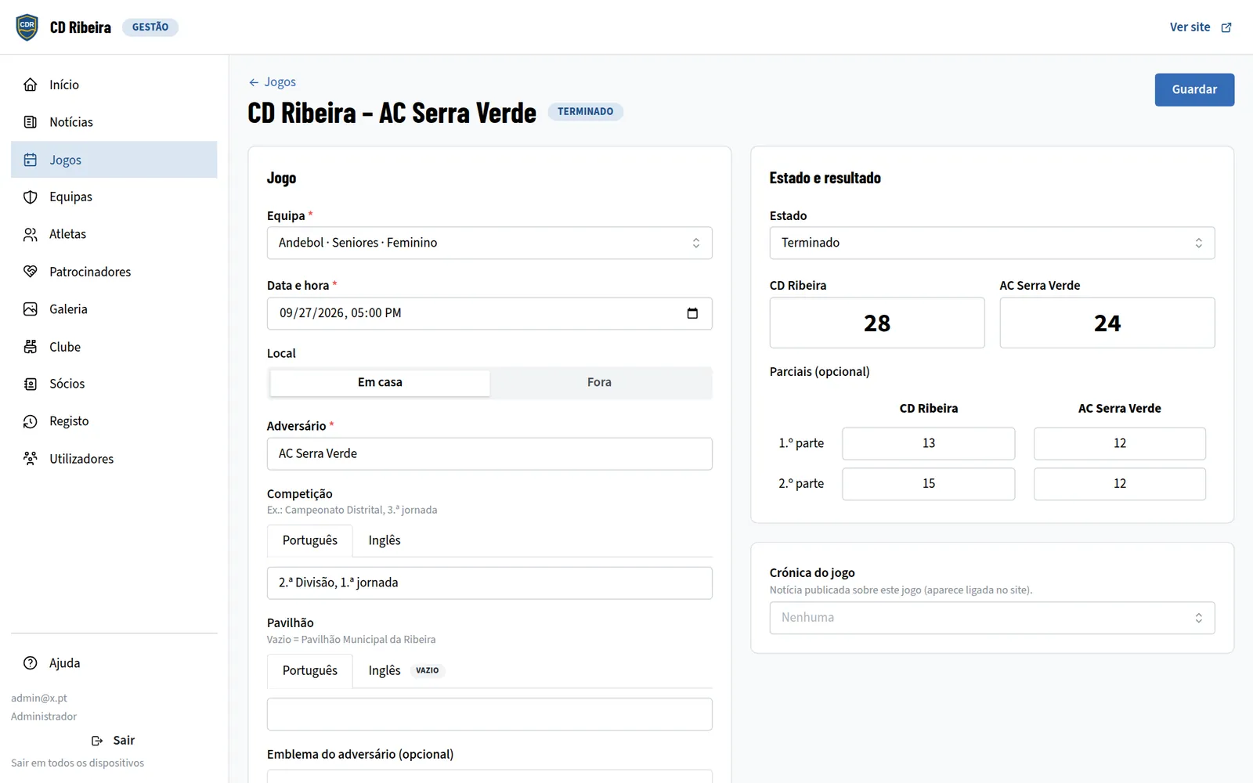Viewport: 1253px width, 783px height.
Task: Click Sair em todos os dispositivos
Action: pos(78,763)
